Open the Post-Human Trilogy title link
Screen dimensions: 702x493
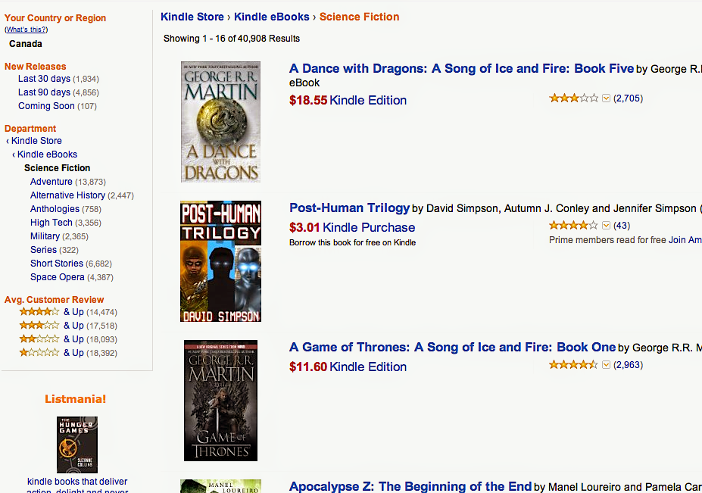tap(349, 207)
